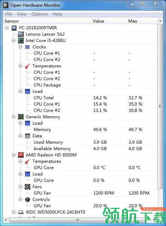Collapse the PC-20181009TMIR root node
166x226 pixels.
pyautogui.click(x=7, y=28)
